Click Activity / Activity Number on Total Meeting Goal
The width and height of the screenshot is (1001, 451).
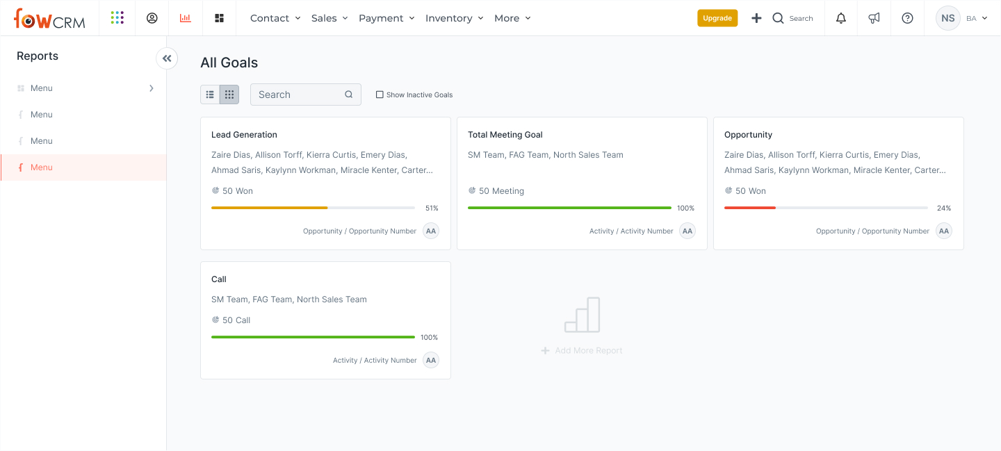pos(631,231)
